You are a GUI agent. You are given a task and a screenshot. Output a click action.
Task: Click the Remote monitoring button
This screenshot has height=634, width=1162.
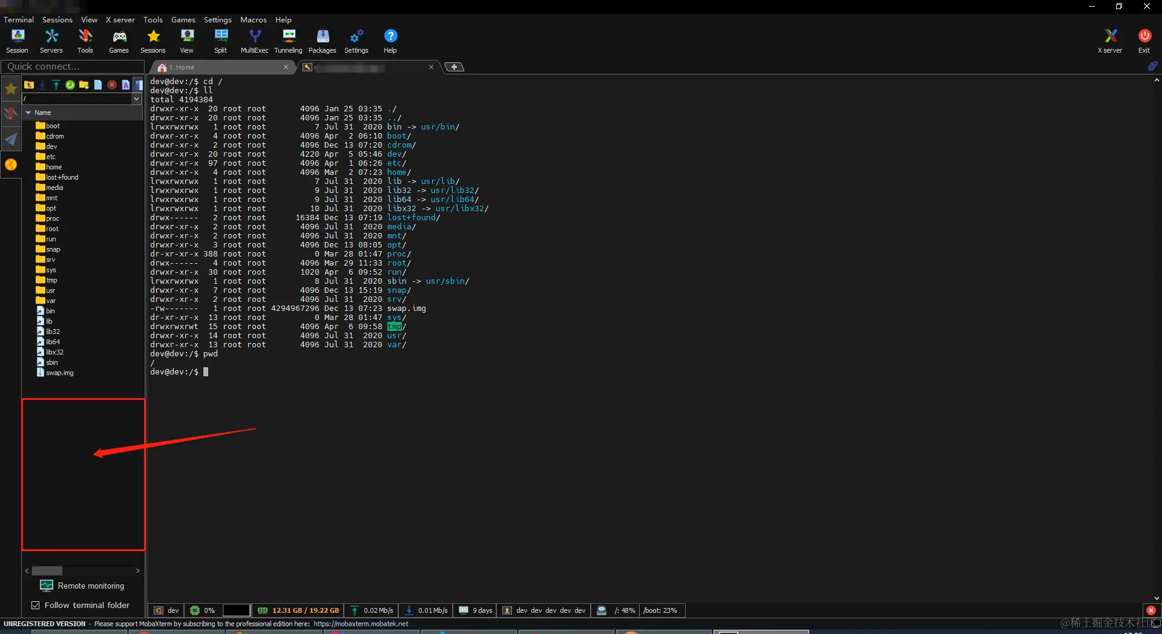click(x=82, y=586)
